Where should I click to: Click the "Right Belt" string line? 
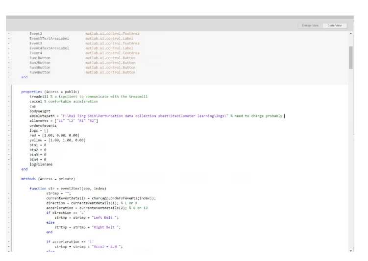coord(88,227)
